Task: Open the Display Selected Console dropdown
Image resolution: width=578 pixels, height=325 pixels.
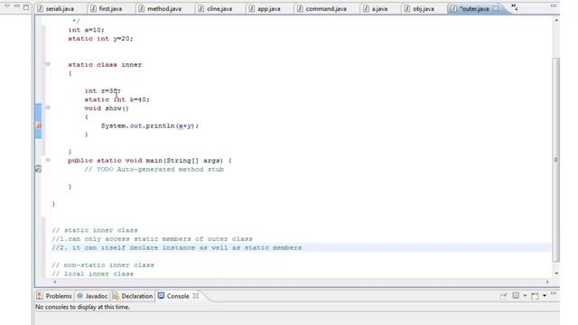Action: coord(525,296)
